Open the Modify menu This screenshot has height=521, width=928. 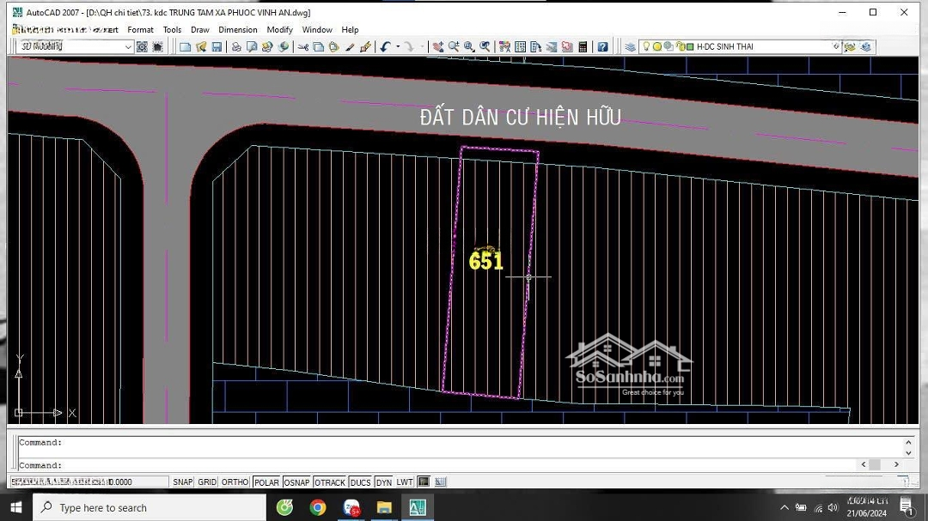click(x=279, y=29)
